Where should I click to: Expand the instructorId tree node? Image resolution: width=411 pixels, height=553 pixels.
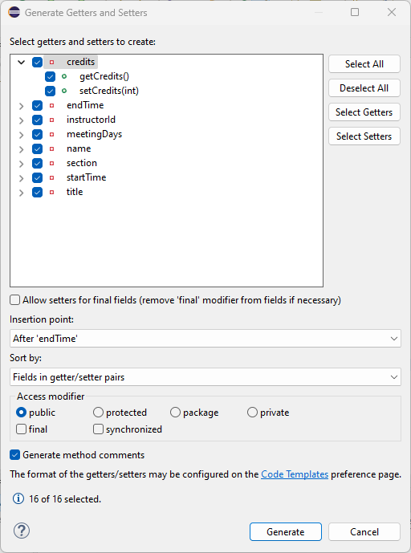[x=22, y=120]
